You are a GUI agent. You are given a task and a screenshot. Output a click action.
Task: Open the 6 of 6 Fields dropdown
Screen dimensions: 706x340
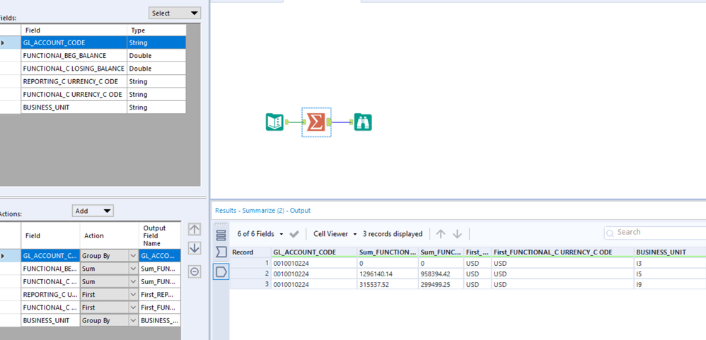pos(260,234)
